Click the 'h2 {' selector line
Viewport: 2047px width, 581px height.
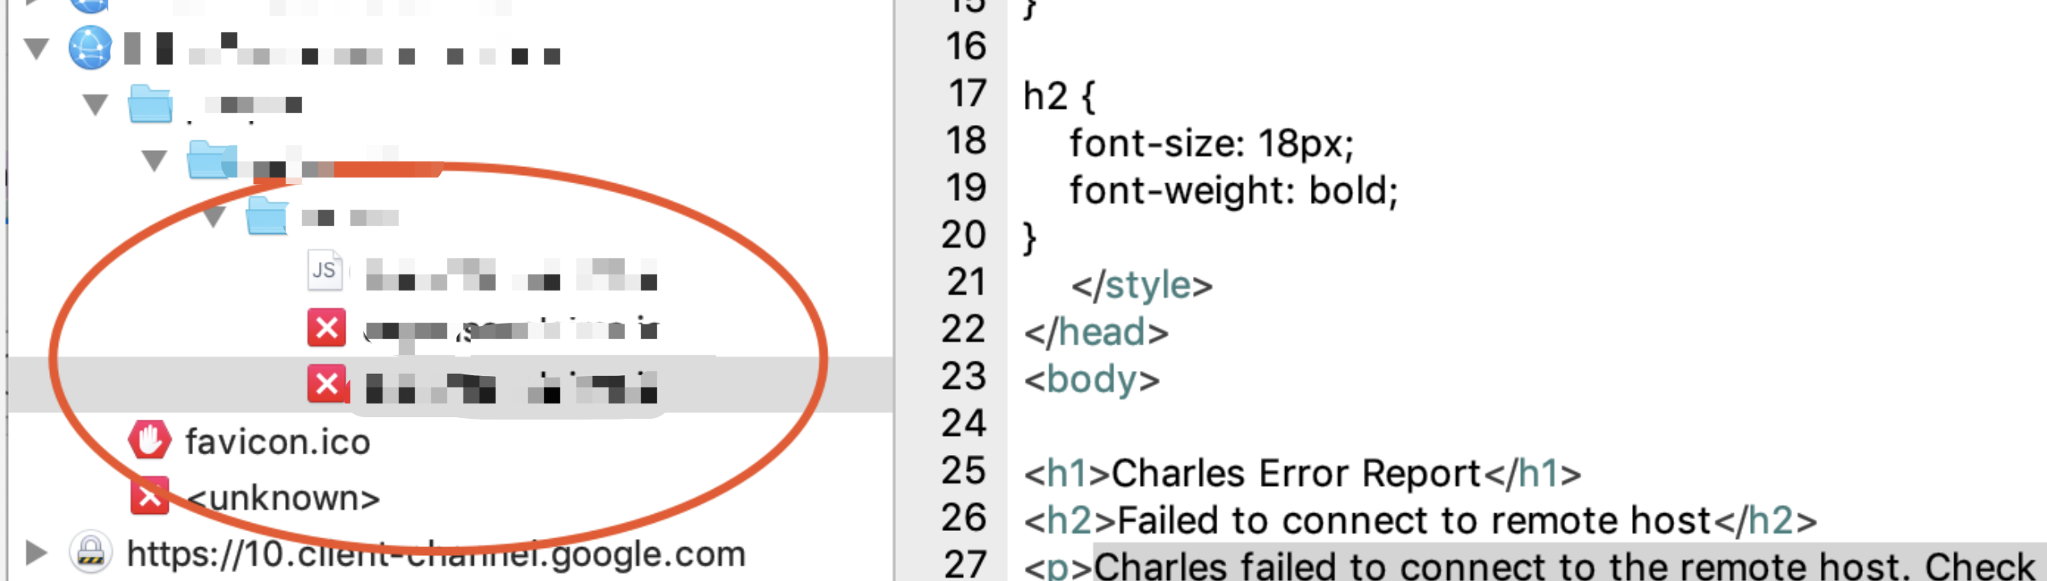click(x=1058, y=96)
